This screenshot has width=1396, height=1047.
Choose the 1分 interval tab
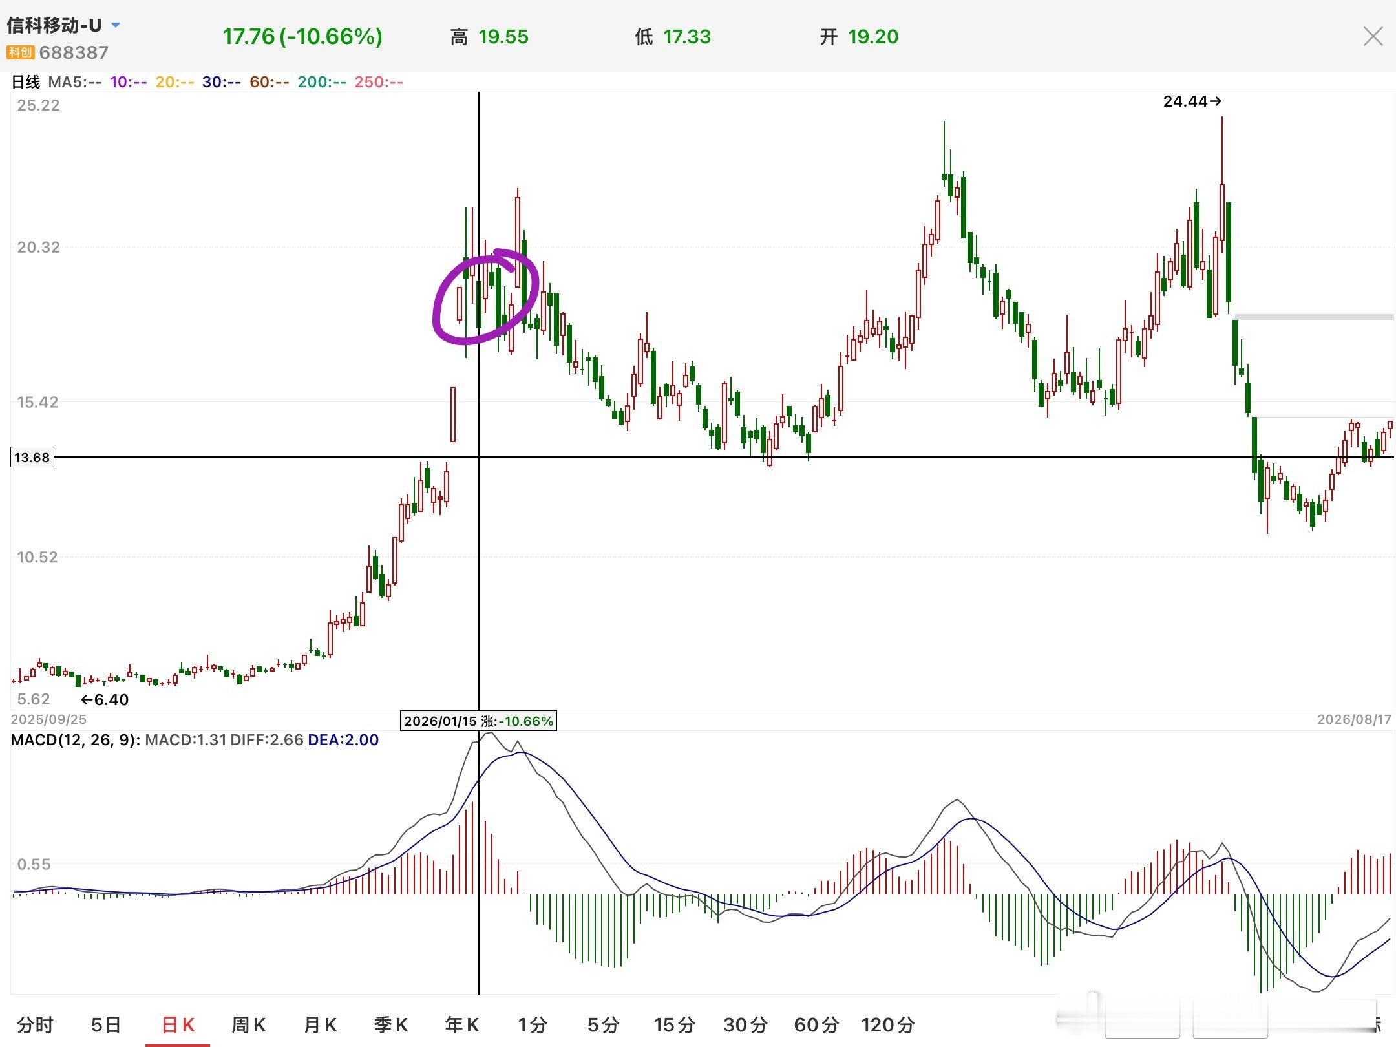(x=533, y=1024)
